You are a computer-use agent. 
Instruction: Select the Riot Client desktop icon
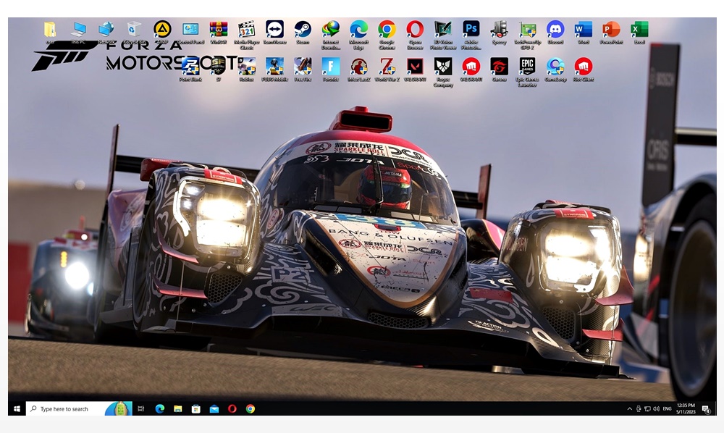tap(583, 67)
